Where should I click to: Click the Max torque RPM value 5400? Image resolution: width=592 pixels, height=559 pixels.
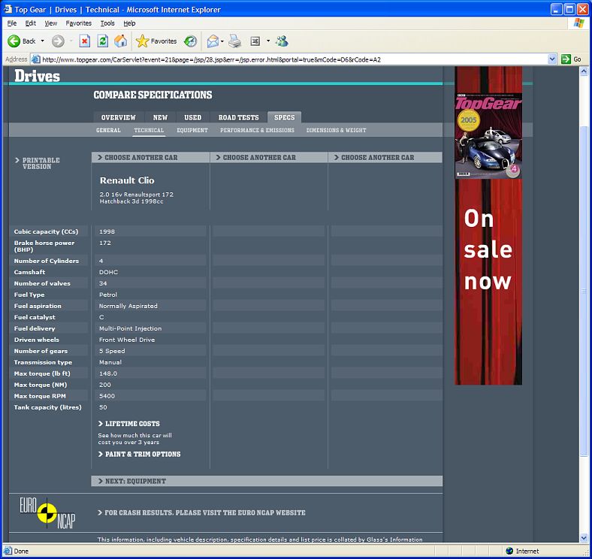pos(107,396)
